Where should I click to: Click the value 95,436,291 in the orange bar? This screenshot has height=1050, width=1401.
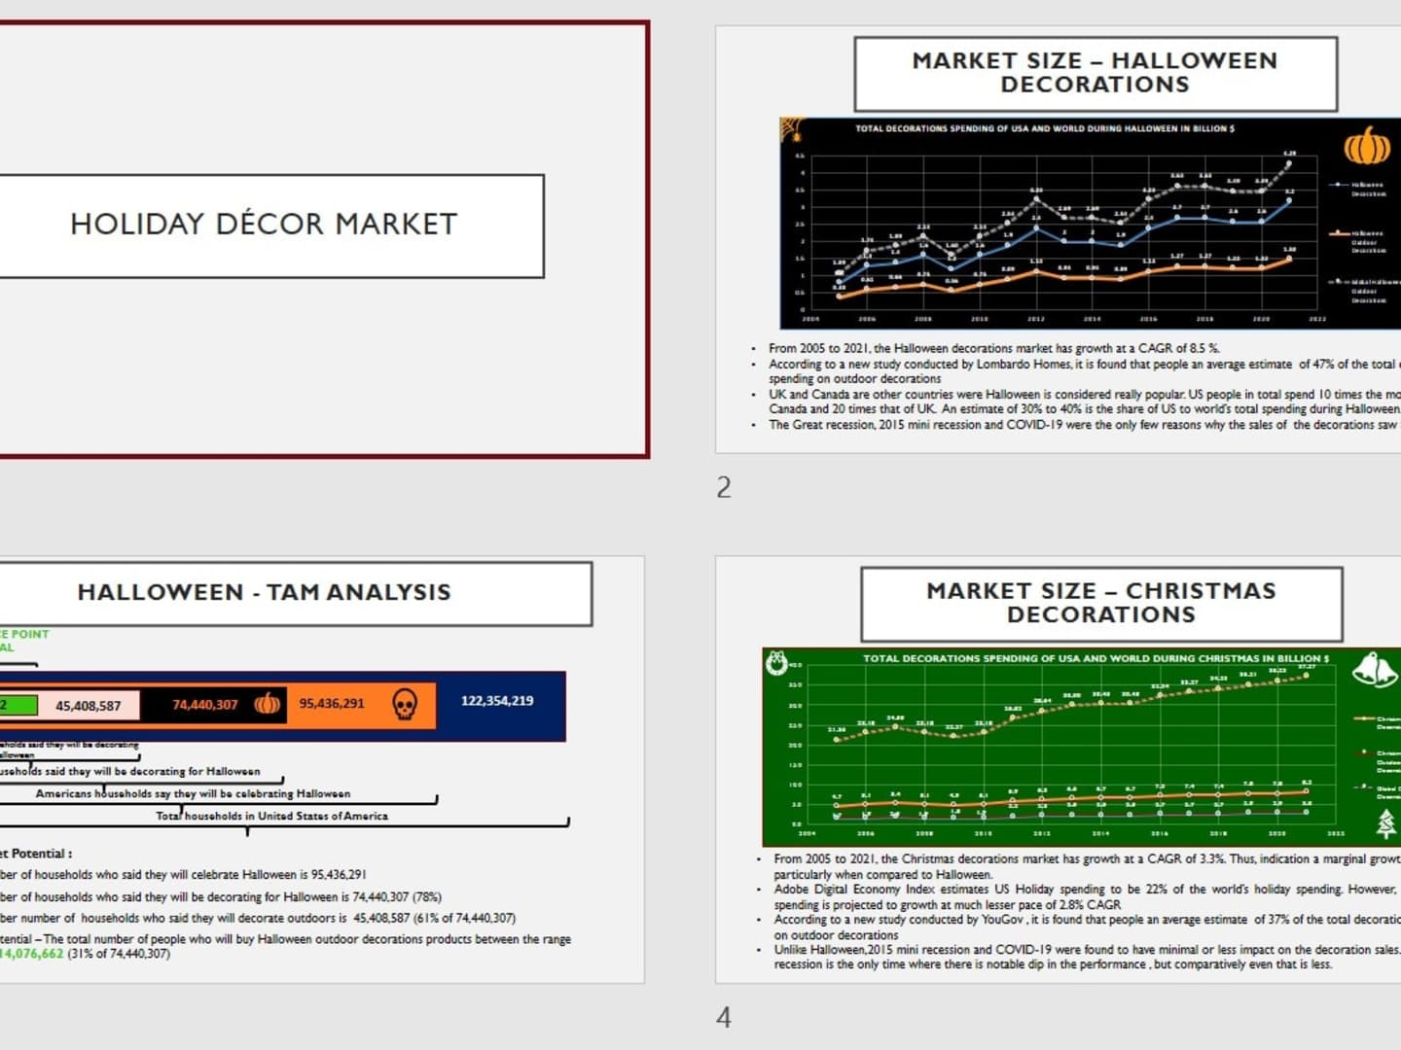(332, 703)
